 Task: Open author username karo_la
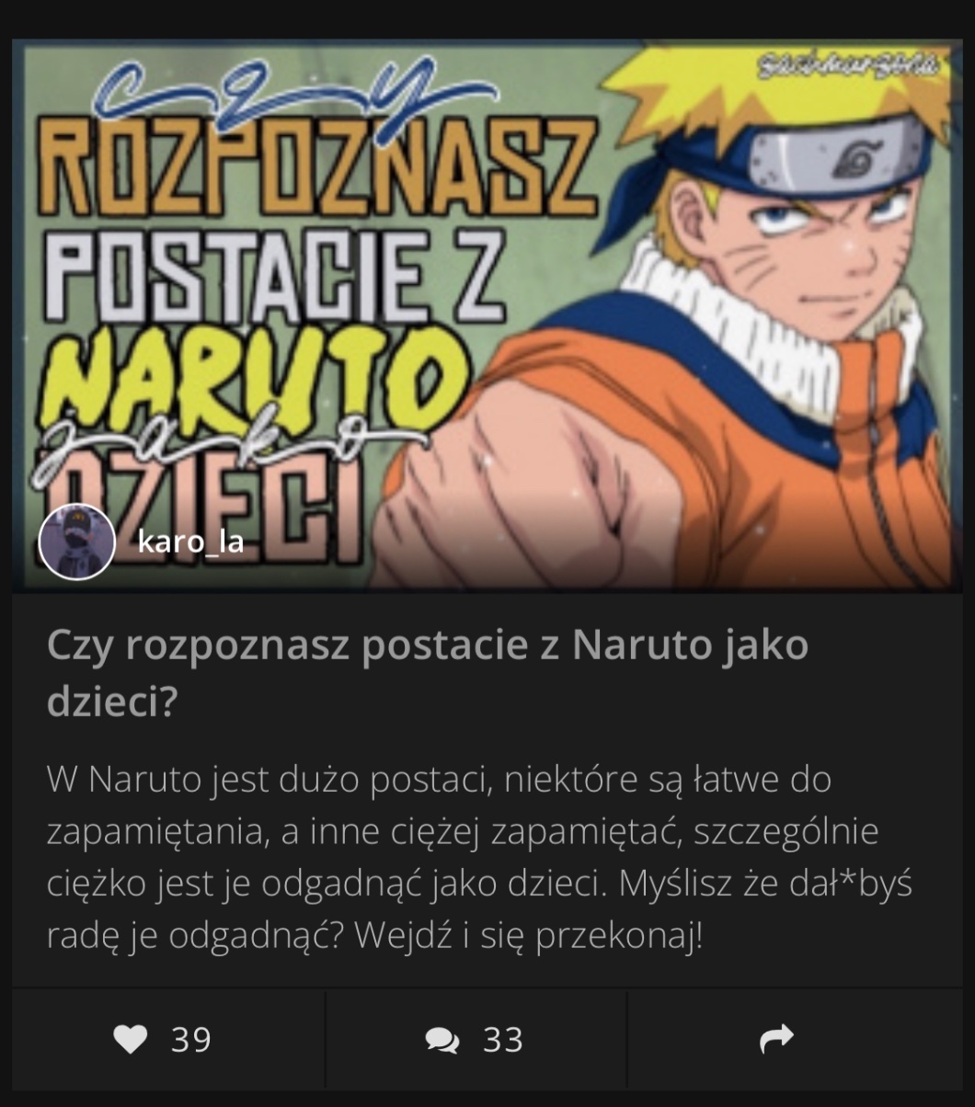pos(190,542)
